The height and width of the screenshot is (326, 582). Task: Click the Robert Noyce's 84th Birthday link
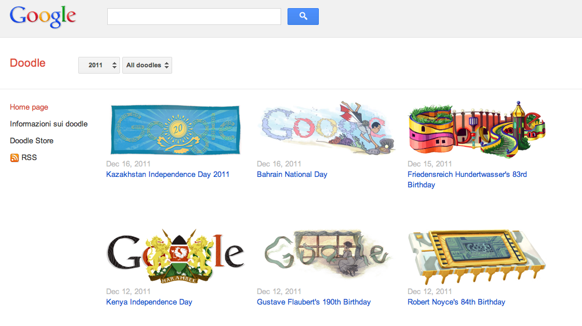(x=456, y=302)
